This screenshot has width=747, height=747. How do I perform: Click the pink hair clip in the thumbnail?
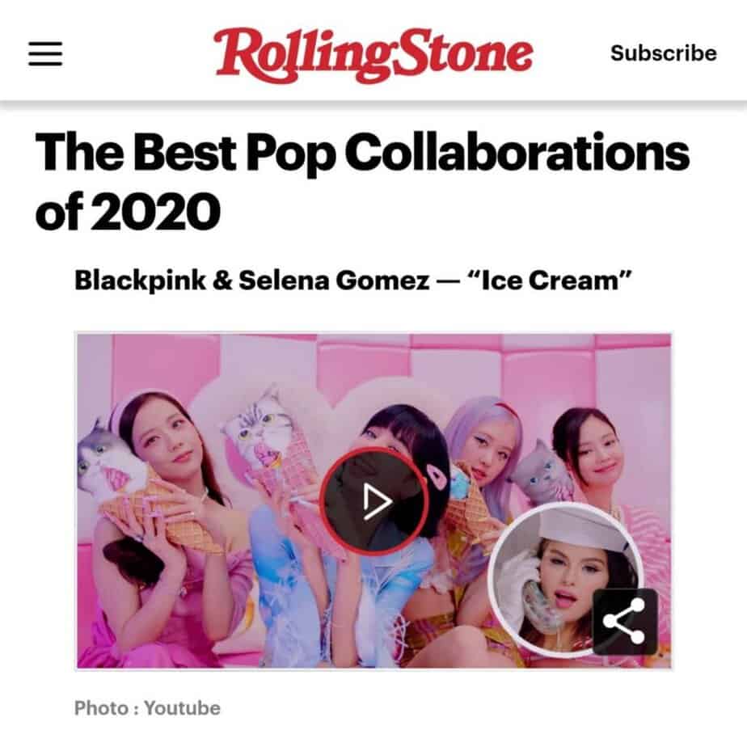click(x=437, y=476)
